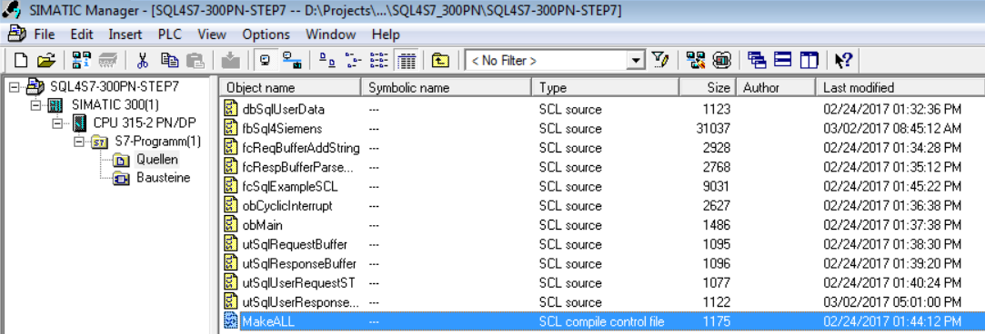The width and height of the screenshot is (985, 334).
Task: Sort by Last modified column header
Action: point(900,88)
